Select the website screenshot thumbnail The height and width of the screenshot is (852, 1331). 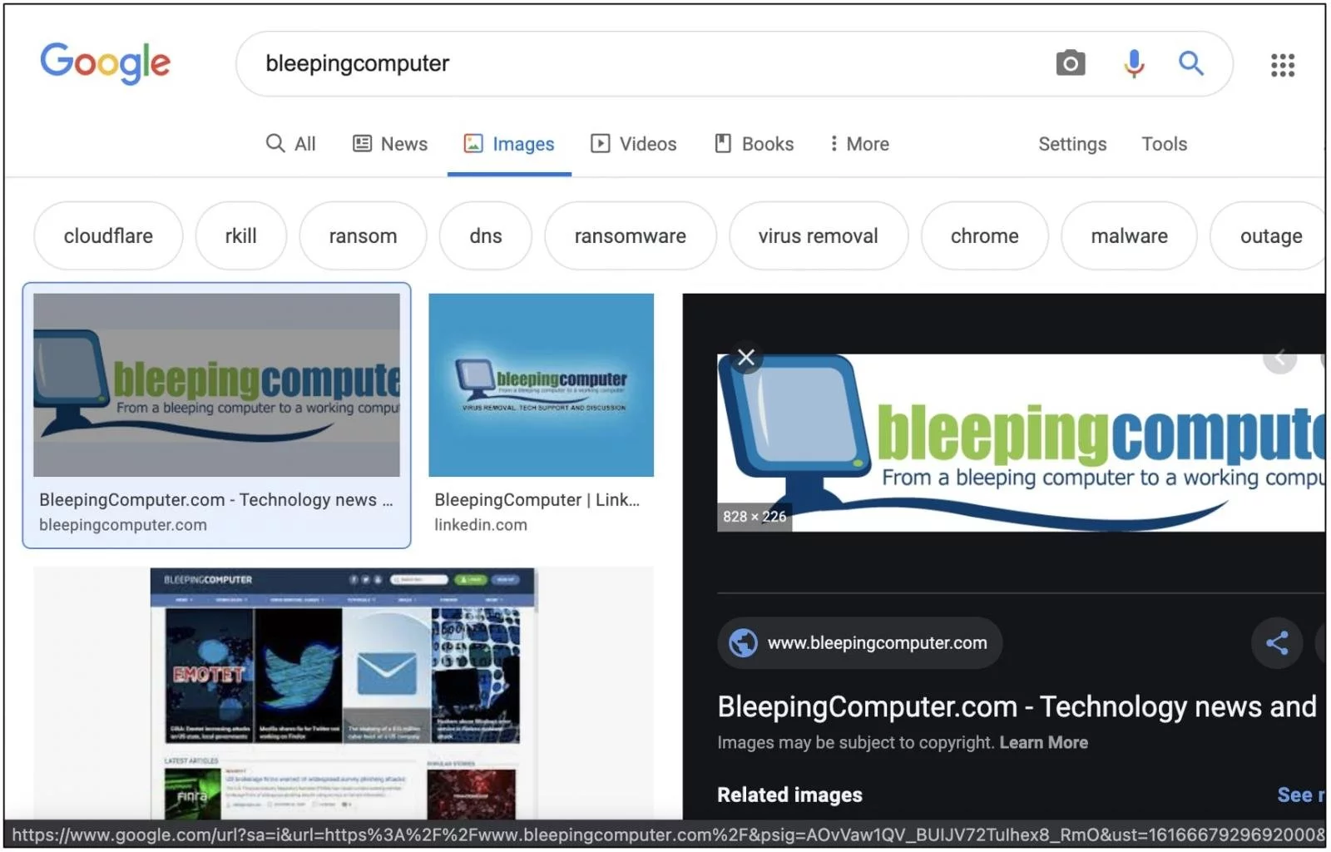pyautogui.click(x=344, y=693)
